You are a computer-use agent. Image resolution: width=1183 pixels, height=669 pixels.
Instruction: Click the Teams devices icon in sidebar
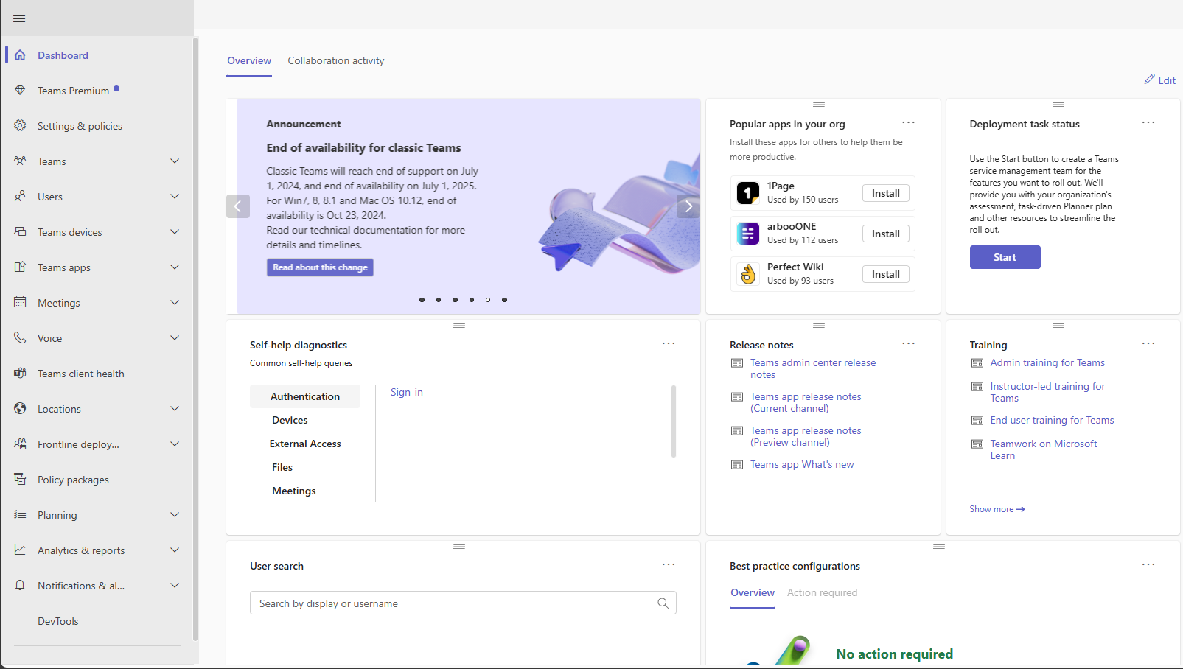tap(20, 232)
